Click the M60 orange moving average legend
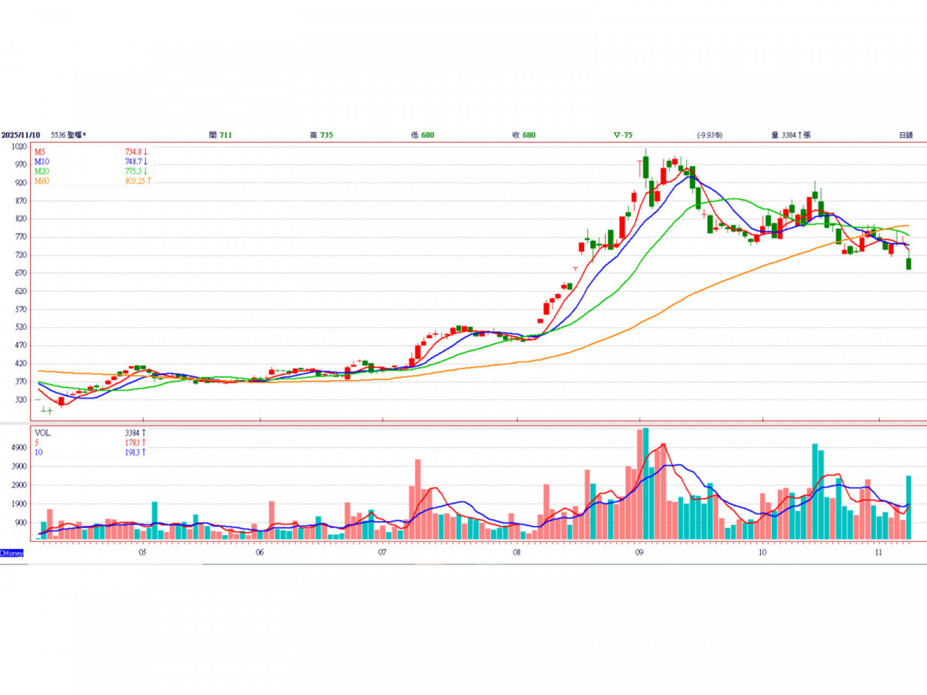The image size is (927, 695). click(x=42, y=181)
